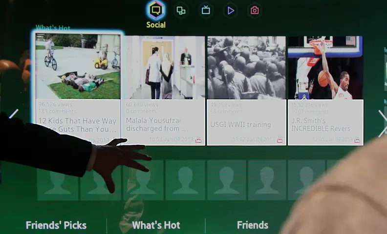Play the Malala Yousufzai hospital video
The height and width of the screenshot is (234, 387).
coord(164,67)
